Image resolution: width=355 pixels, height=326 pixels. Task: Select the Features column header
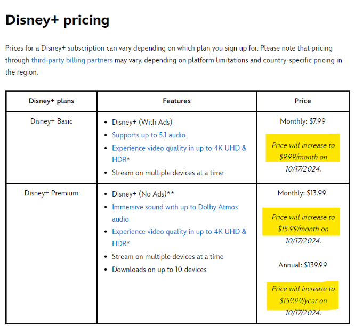click(176, 101)
